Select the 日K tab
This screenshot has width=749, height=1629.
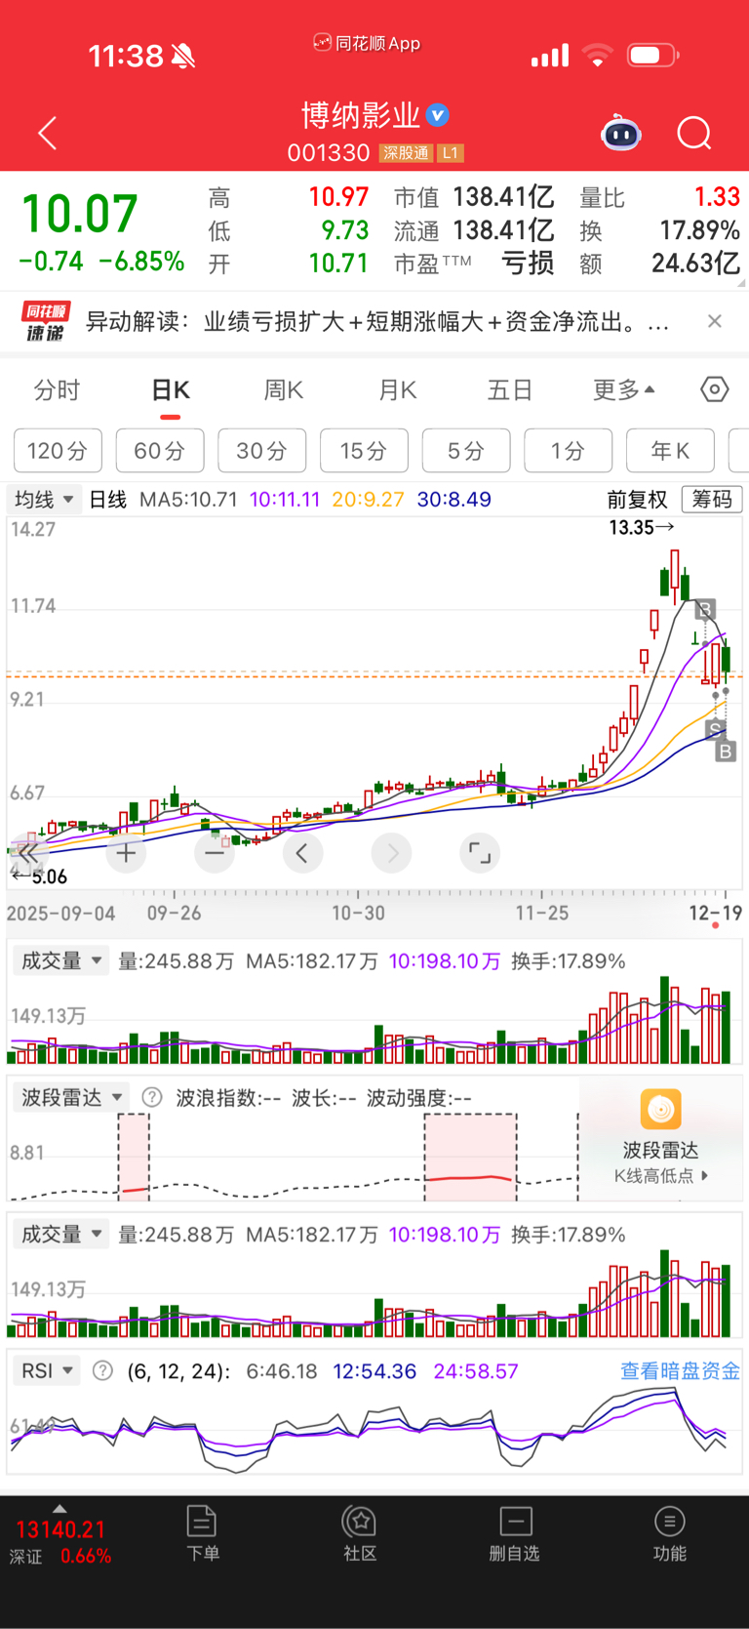pyautogui.click(x=171, y=390)
